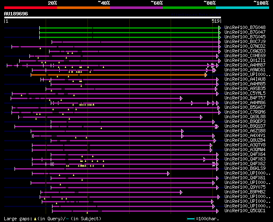Click the AU189696 query name label
The height and width of the screenshot is (222, 273).
pyautogui.click(x=16, y=14)
